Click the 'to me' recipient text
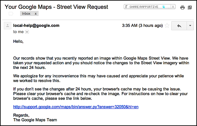The image size is (197, 126). 18,32
